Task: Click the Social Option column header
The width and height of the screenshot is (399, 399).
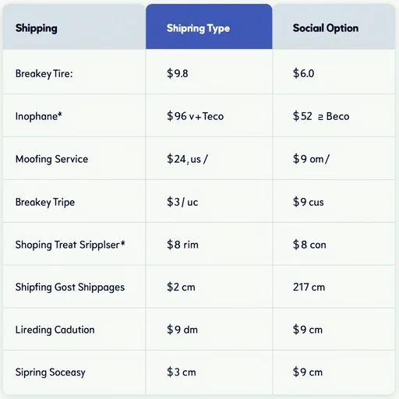Action: (x=326, y=28)
